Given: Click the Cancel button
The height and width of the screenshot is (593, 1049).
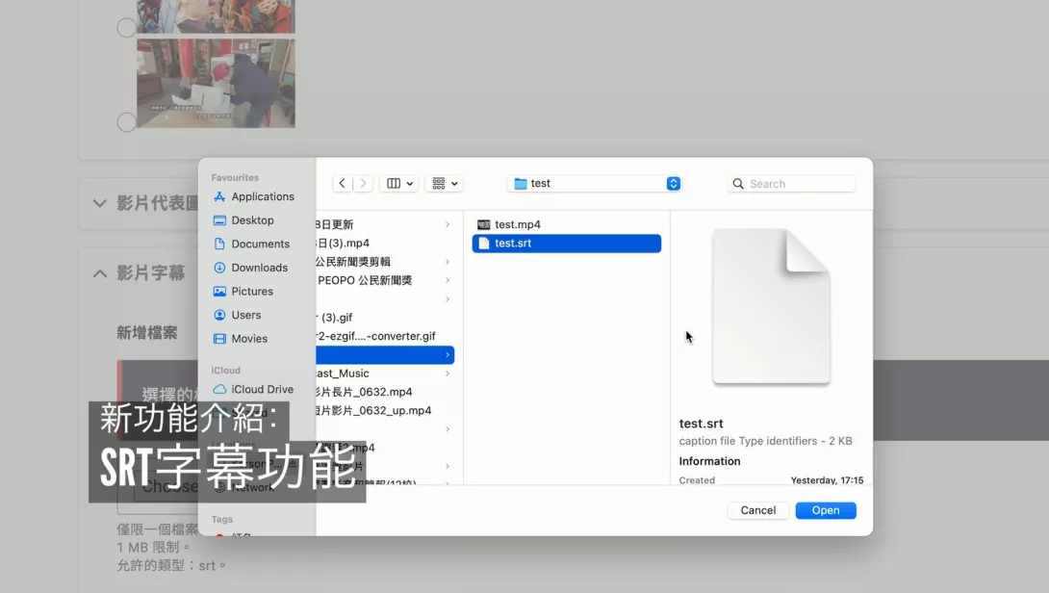Looking at the screenshot, I should point(758,510).
